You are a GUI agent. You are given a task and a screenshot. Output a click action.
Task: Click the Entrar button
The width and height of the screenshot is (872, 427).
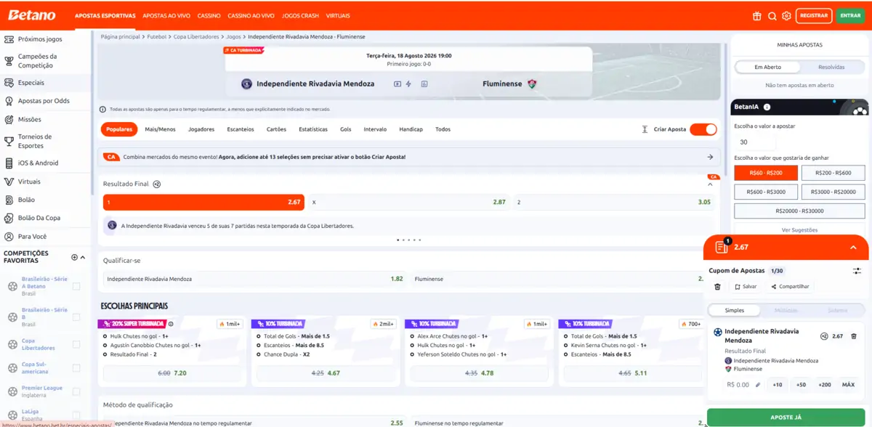850,15
